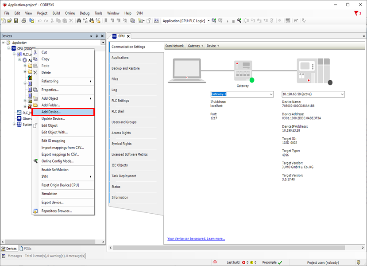Click the Print toolbar icon
The image size is (367, 266).
(x=23, y=21)
